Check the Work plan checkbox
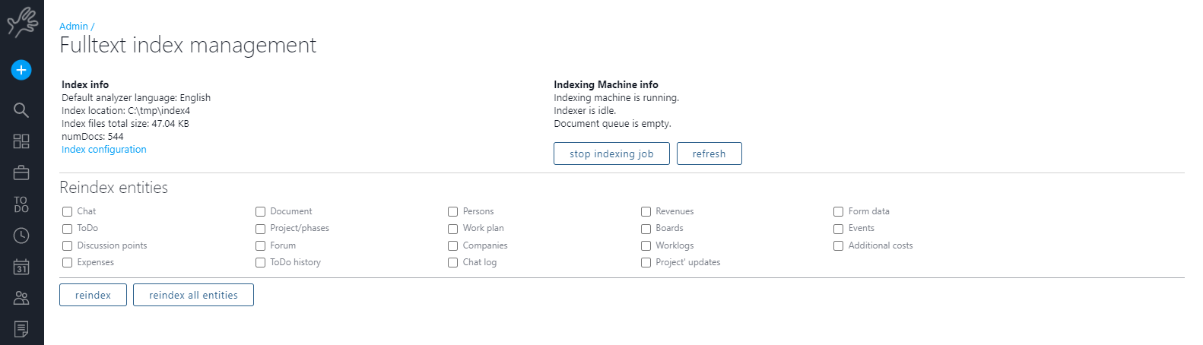The image size is (1203, 345). click(x=453, y=229)
